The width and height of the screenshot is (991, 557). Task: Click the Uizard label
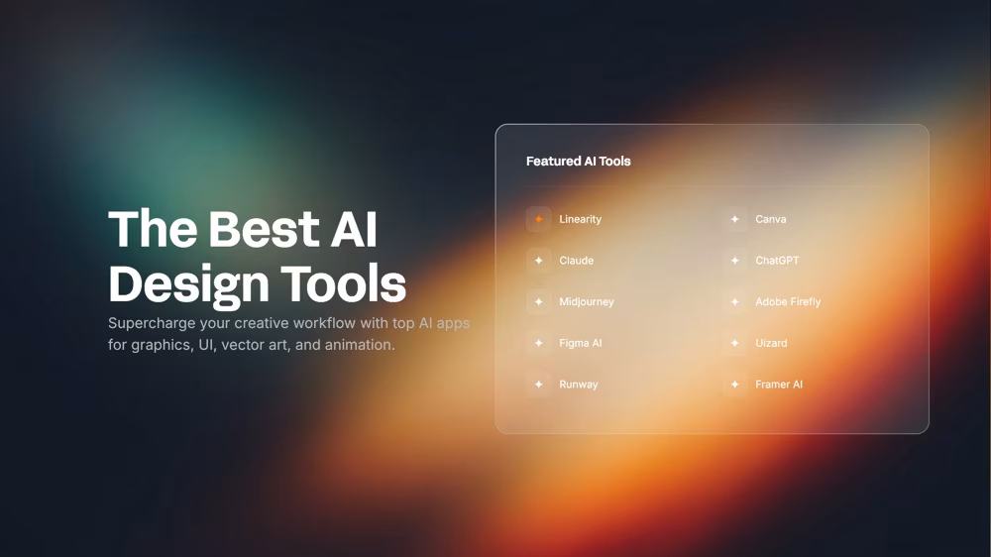coord(771,343)
